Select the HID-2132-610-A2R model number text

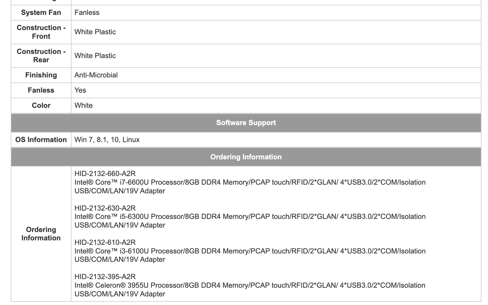click(105, 242)
